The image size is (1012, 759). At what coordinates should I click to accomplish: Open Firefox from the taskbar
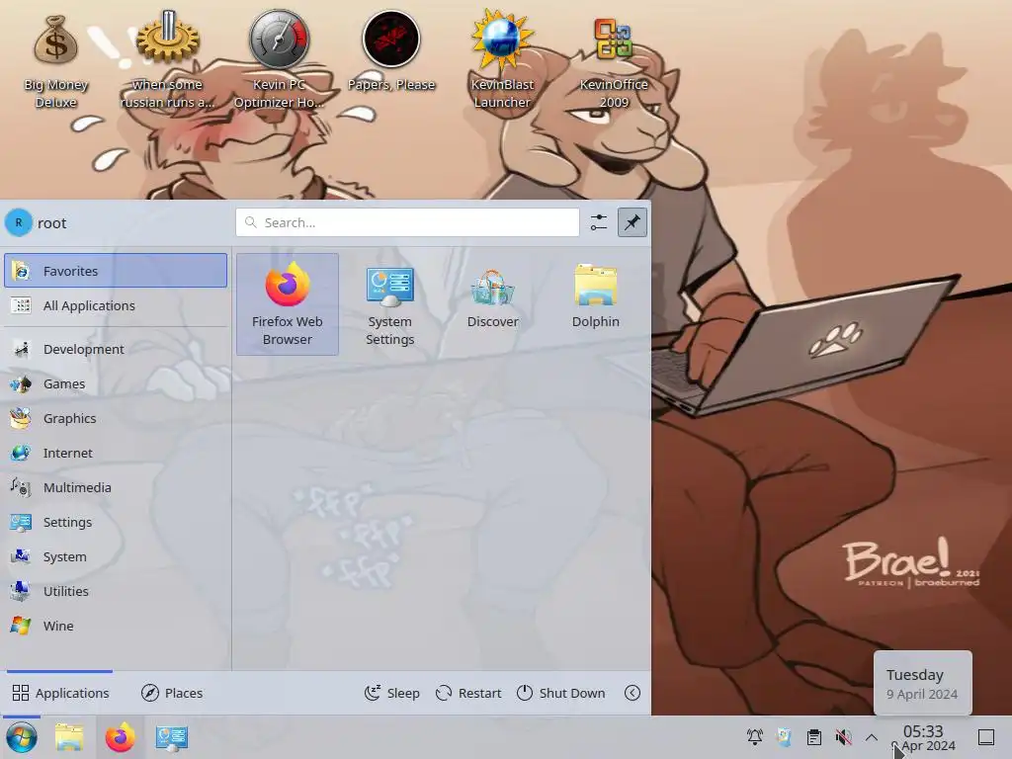click(x=120, y=737)
